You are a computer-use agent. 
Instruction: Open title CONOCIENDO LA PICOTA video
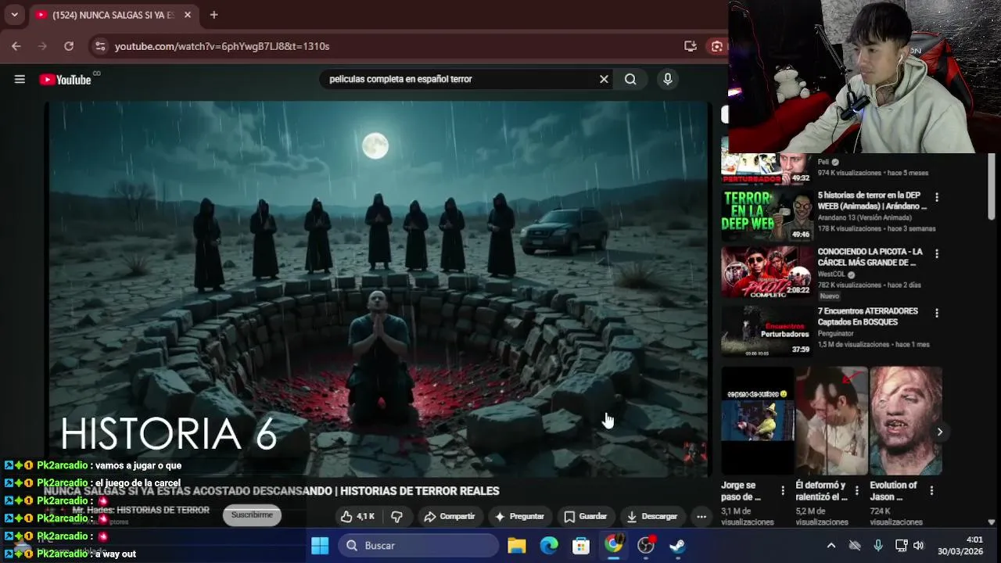[870, 257]
